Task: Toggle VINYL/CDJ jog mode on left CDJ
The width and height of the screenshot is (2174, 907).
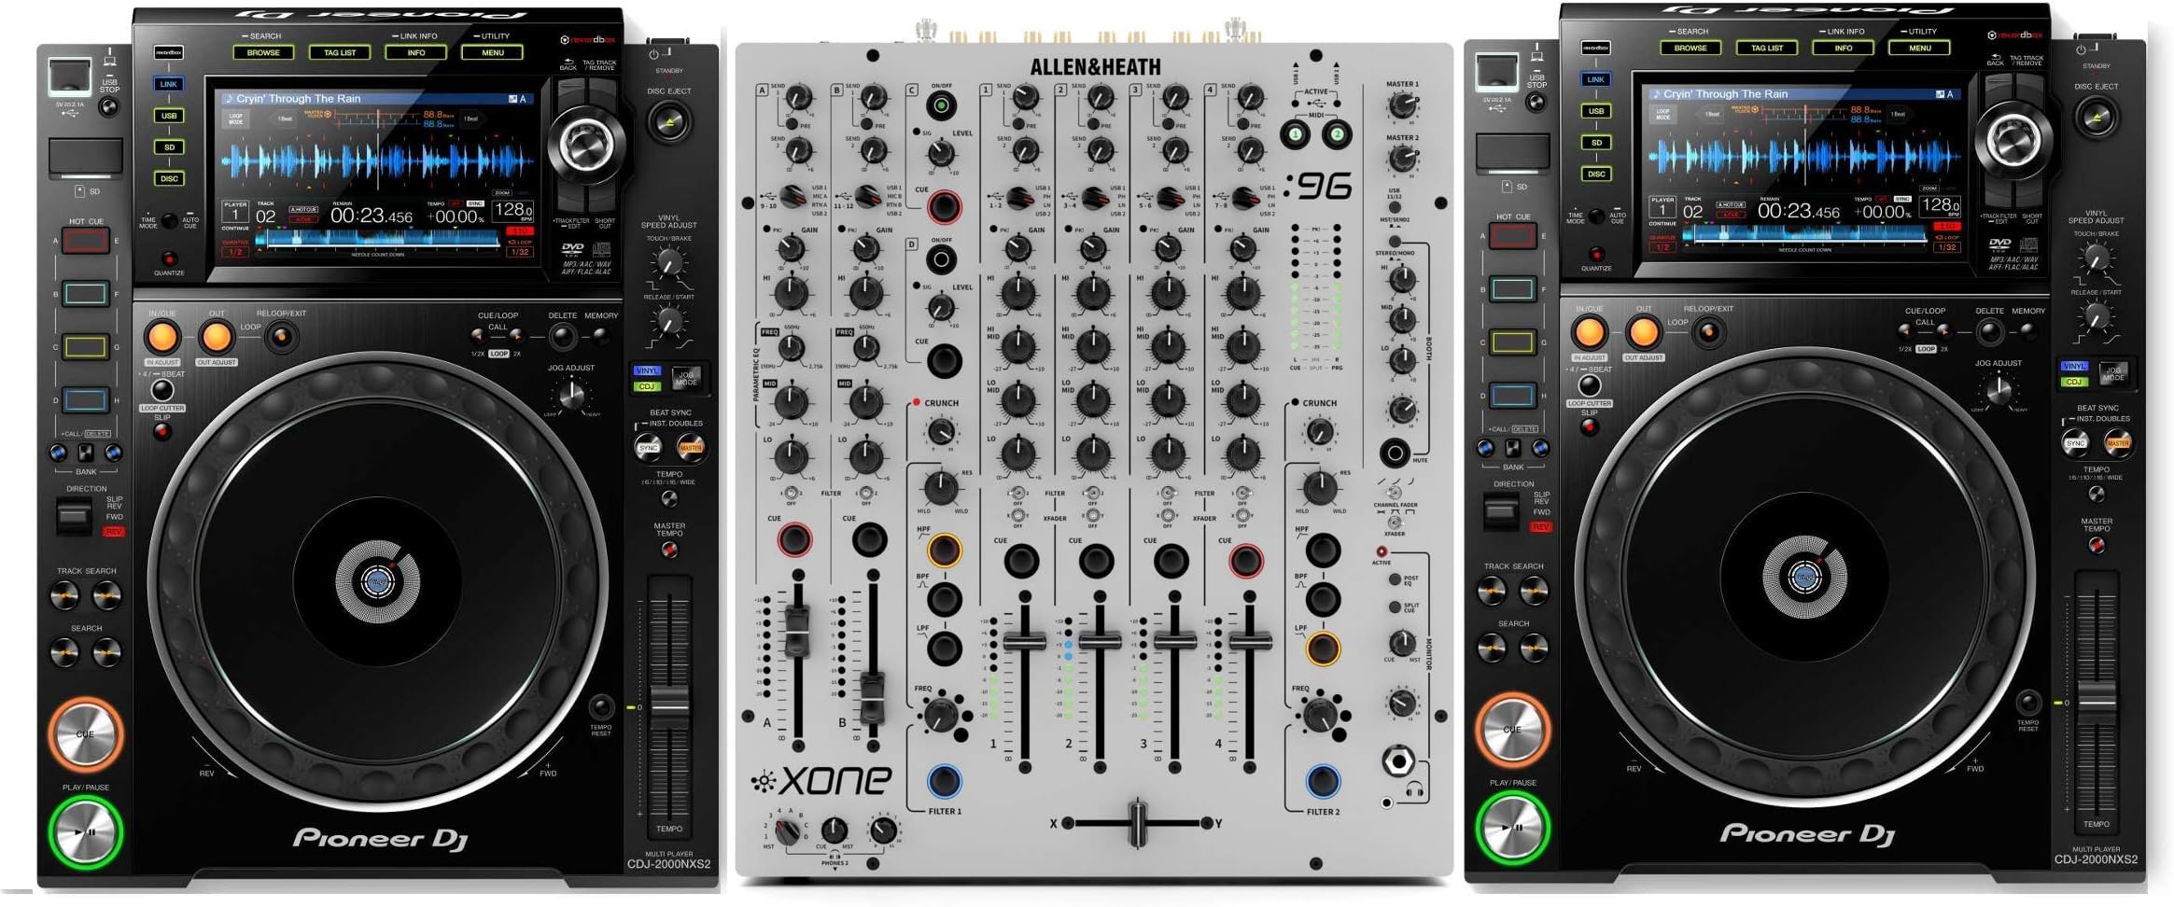Action: (x=686, y=378)
